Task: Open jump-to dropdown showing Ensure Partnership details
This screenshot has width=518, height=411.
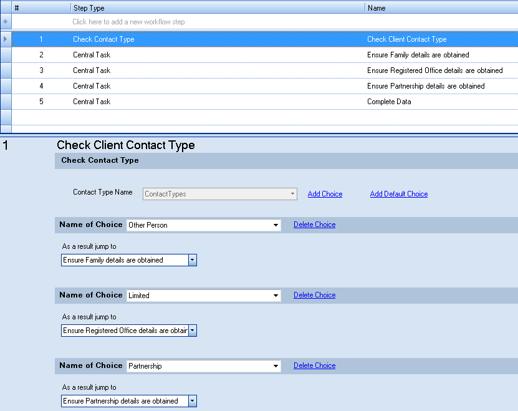Action: pos(193,401)
